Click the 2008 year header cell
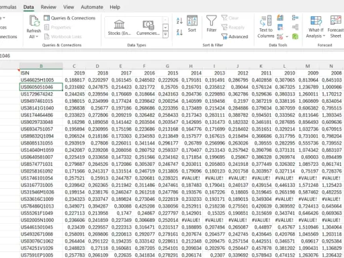344x258 pixels. (x=331, y=73)
